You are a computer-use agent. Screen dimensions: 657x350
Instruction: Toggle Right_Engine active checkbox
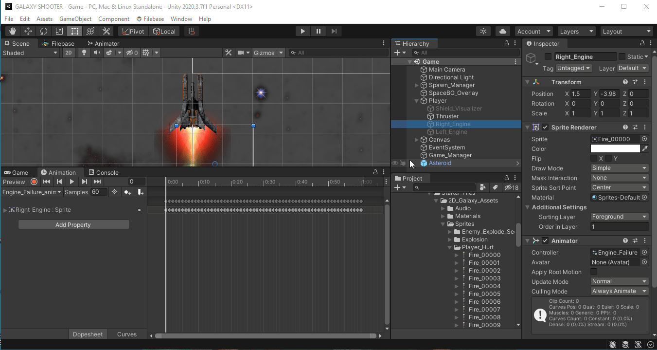click(548, 57)
